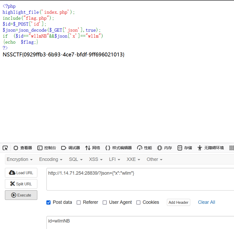The height and width of the screenshot is (229, 234).
Task: Click the include("flag.php") code line
Action: coord(28,18)
